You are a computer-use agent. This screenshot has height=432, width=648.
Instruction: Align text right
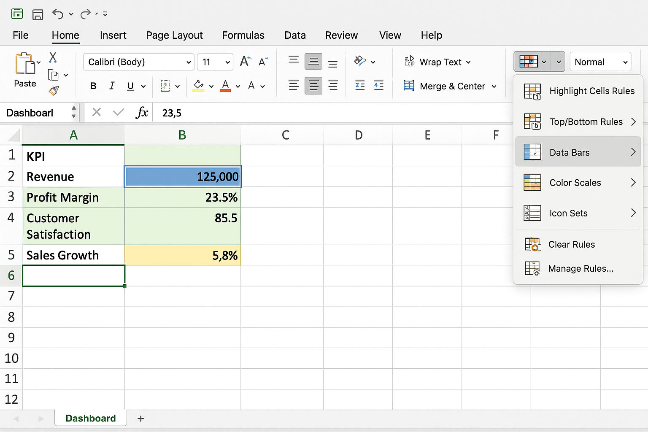point(333,86)
